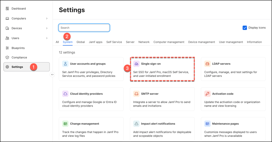Open Dashboard from the sidebar
Image resolution: width=272 pixels, height=142 pixels.
click(x=18, y=9)
